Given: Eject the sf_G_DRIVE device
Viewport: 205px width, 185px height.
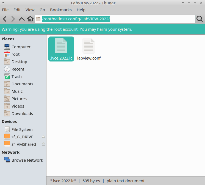Looking at the screenshot, I should click(x=43, y=137).
